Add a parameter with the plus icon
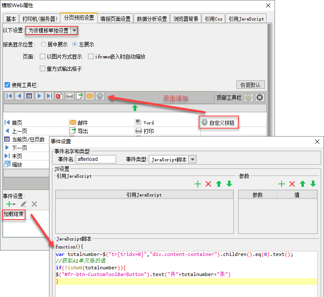The image size is (324, 297). [282, 184]
